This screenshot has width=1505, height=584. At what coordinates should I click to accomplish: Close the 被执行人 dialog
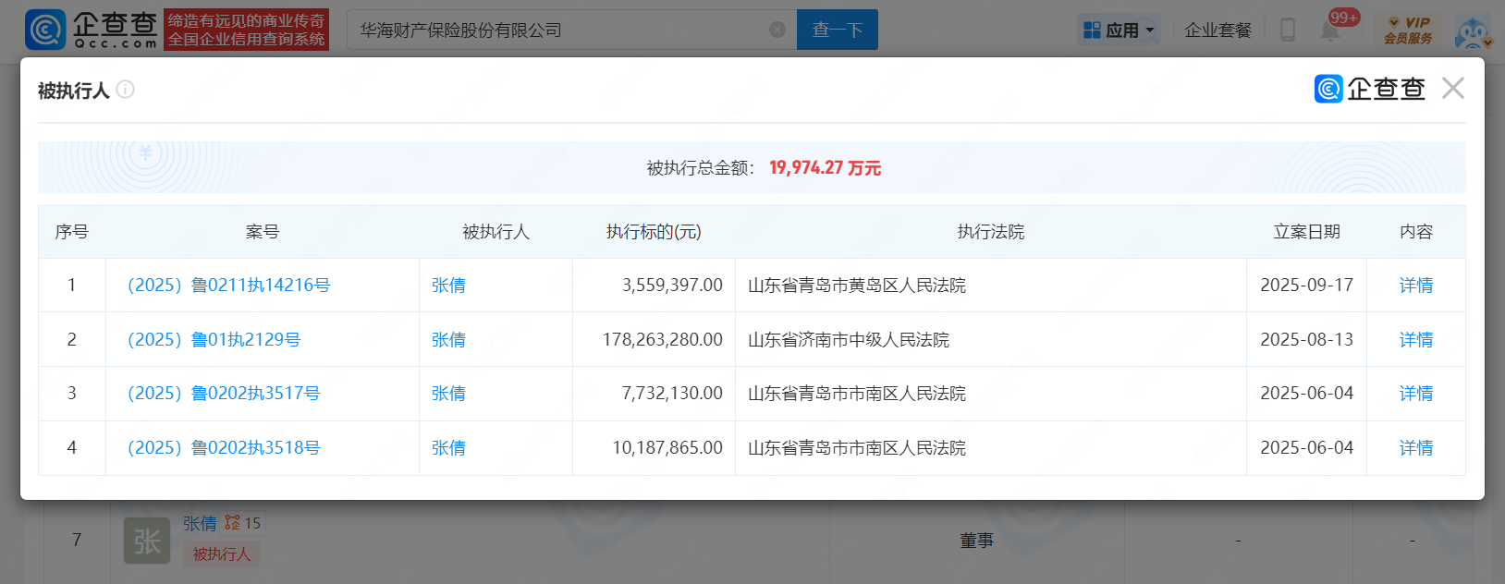(x=1453, y=89)
